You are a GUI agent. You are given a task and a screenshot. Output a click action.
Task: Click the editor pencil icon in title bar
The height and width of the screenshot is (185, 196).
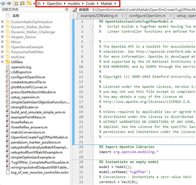[75, 10]
